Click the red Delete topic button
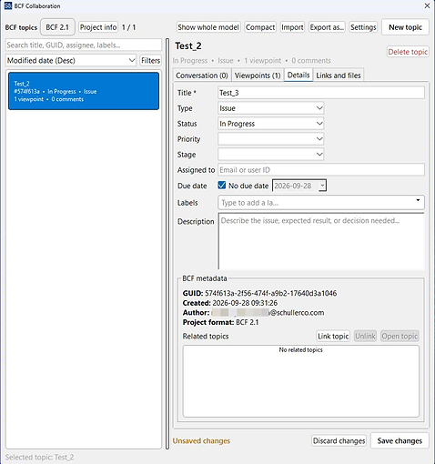435x464 pixels. point(408,52)
